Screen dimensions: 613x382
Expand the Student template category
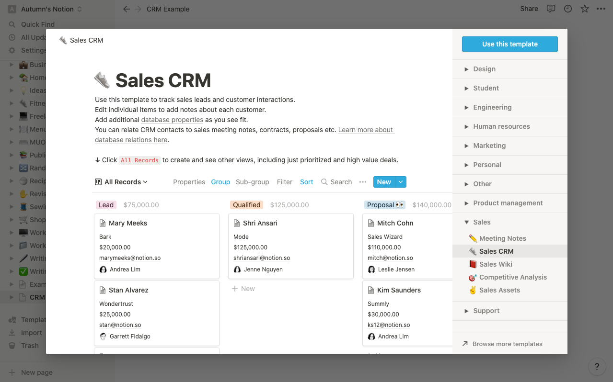[466, 88]
